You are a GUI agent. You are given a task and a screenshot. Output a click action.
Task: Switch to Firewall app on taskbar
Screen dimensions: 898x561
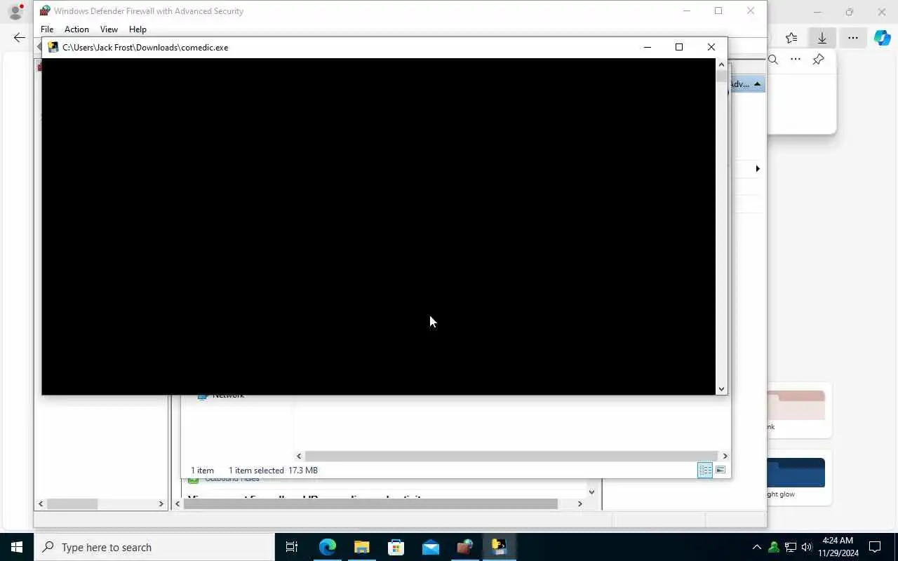tap(464, 547)
